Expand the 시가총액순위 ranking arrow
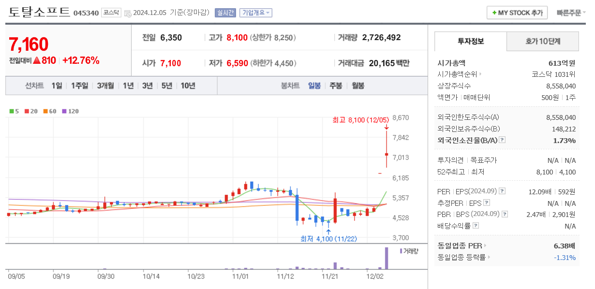The height and width of the screenshot is (289, 595). [480, 74]
